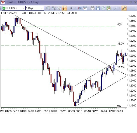Click the 38.2% Fibonacci level label
Image resolution: width=137 pixels, height=133 pixels.
[x=121, y=44]
